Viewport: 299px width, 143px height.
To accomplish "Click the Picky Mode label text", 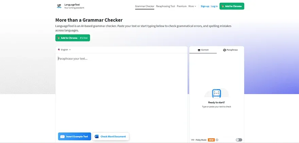I will (x=201, y=140).
